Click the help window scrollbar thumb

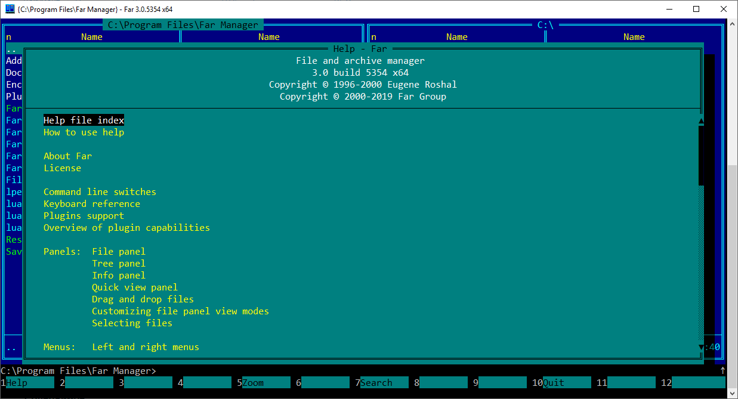tap(701, 156)
